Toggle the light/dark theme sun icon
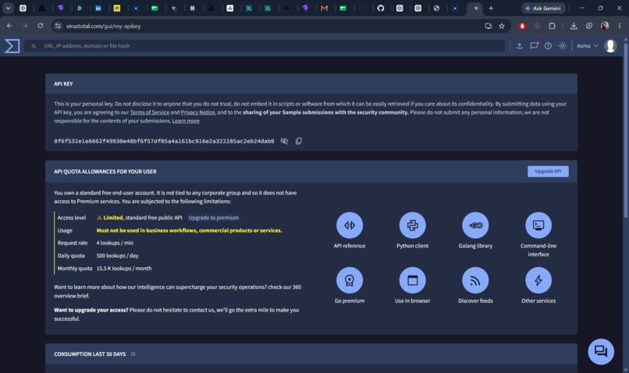 pyautogui.click(x=563, y=46)
